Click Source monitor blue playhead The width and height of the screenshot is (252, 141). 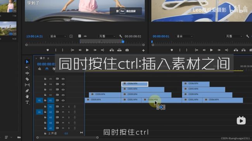pos(123,42)
